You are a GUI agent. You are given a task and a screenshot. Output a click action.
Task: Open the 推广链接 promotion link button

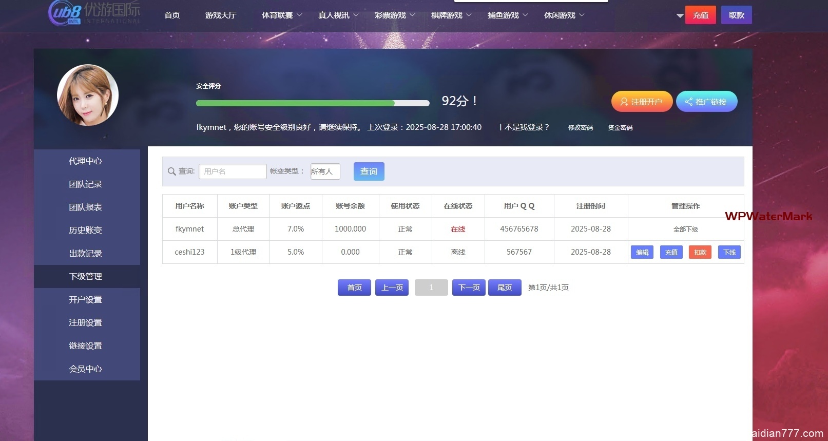[706, 102]
